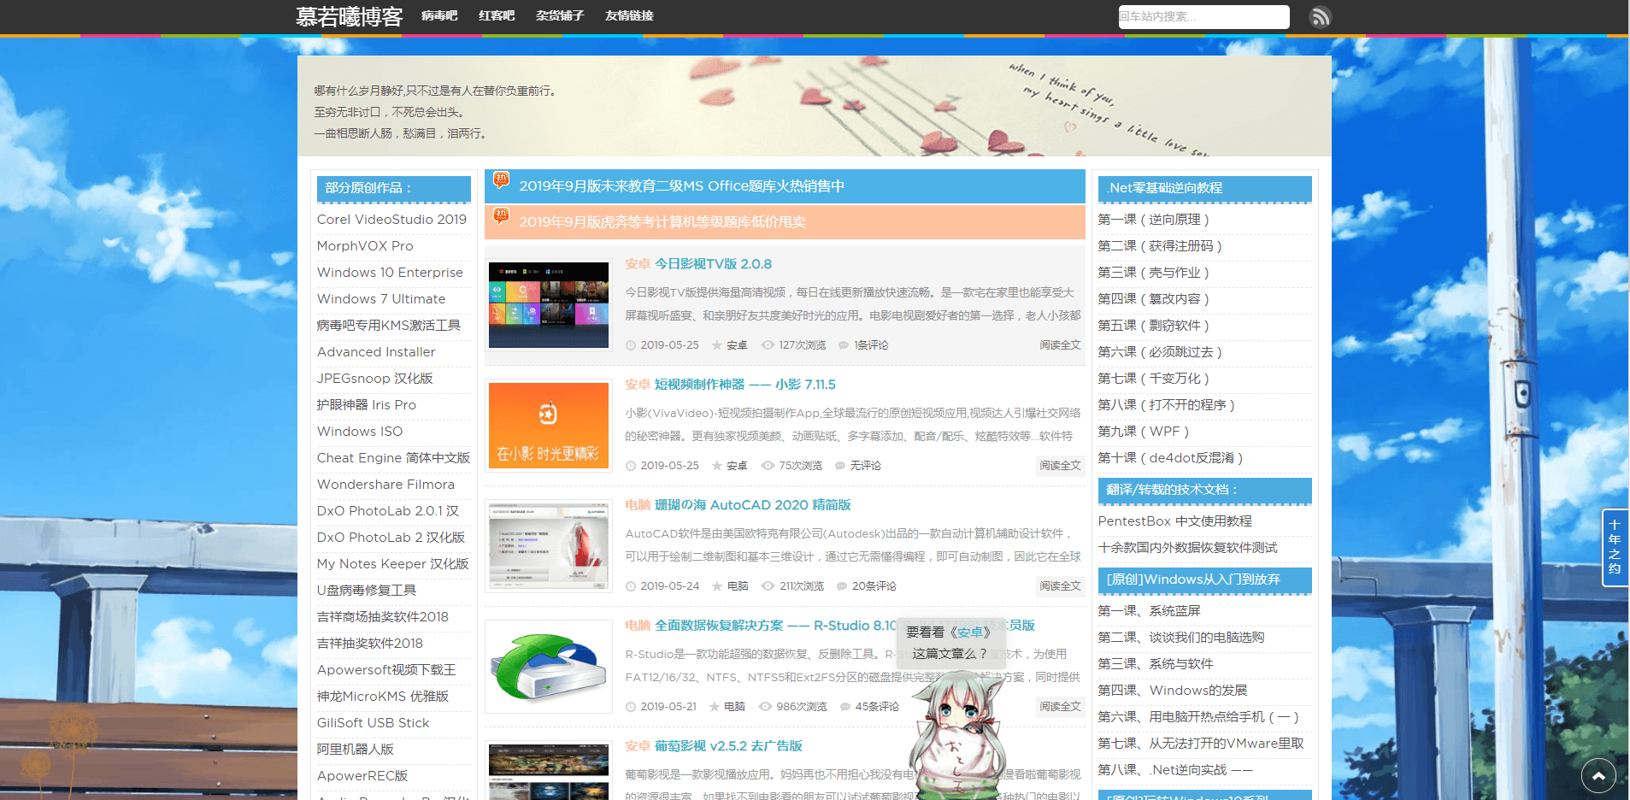1630x800 pixels.
Task: Click the AutoCAD 2020 article thumbnail
Action: (548, 546)
